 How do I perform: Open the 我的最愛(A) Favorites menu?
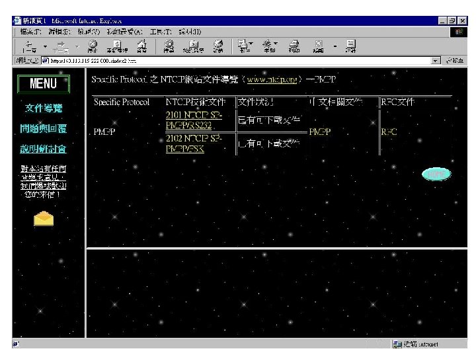124,32
